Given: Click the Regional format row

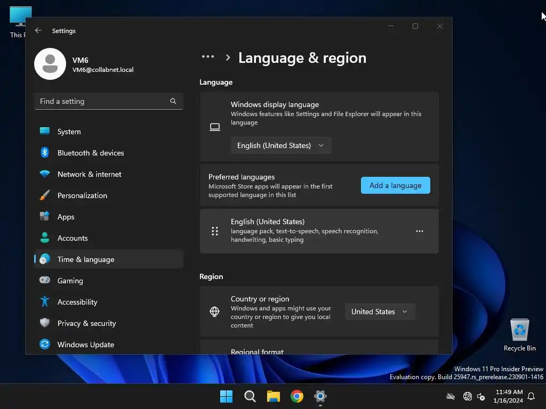Looking at the screenshot, I should pyautogui.click(x=319, y=347).
